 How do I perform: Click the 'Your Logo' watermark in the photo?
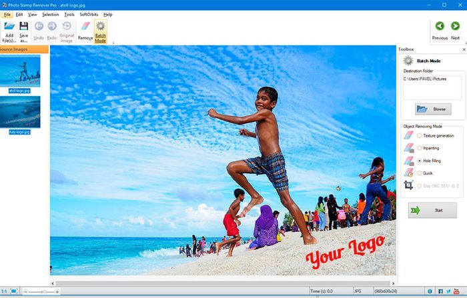click(346, 252)
